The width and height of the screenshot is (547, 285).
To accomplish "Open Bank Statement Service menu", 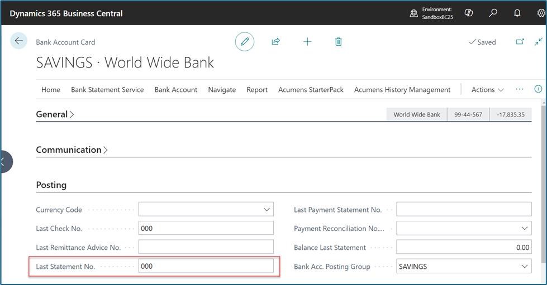I will pyautogui.click(x=107, y=90).
